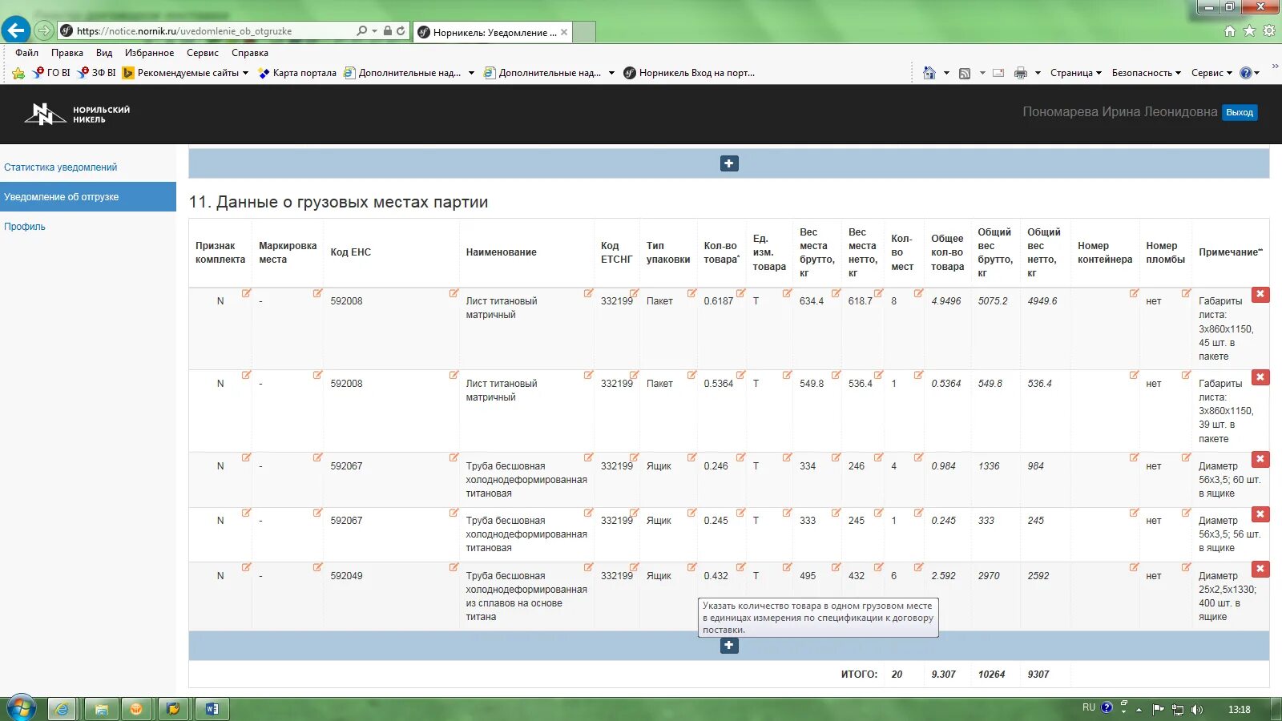1282x721 pixels.
Task: Open ЗФ BI bookmark
Action: 96,73
